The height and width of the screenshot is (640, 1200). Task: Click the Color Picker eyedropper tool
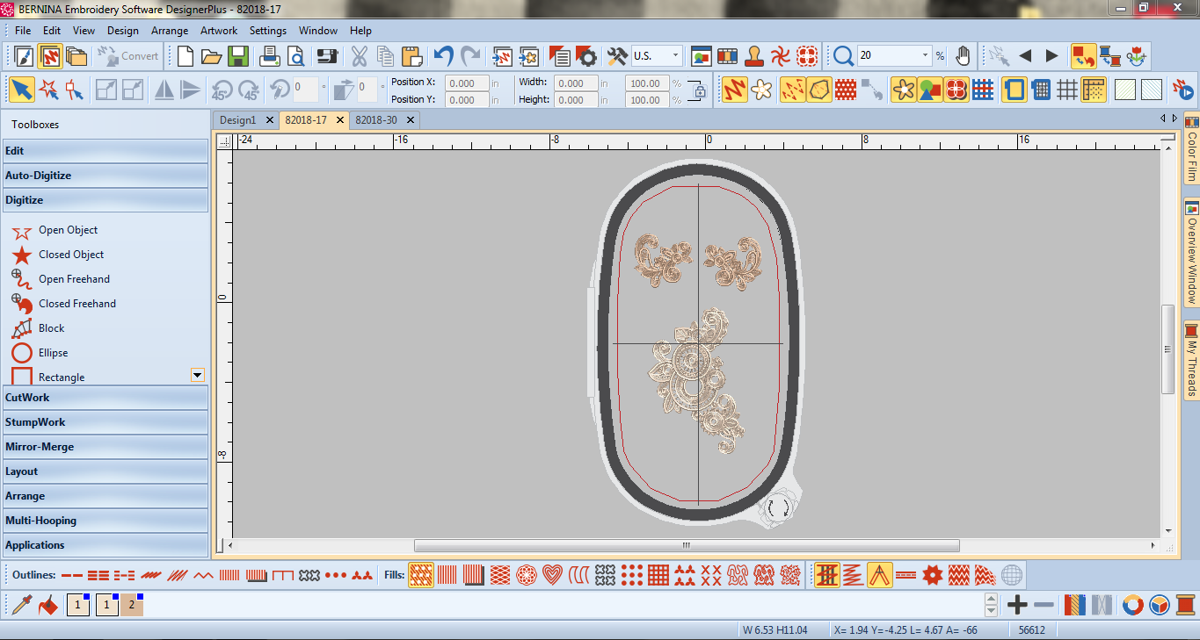click(21, 604)
